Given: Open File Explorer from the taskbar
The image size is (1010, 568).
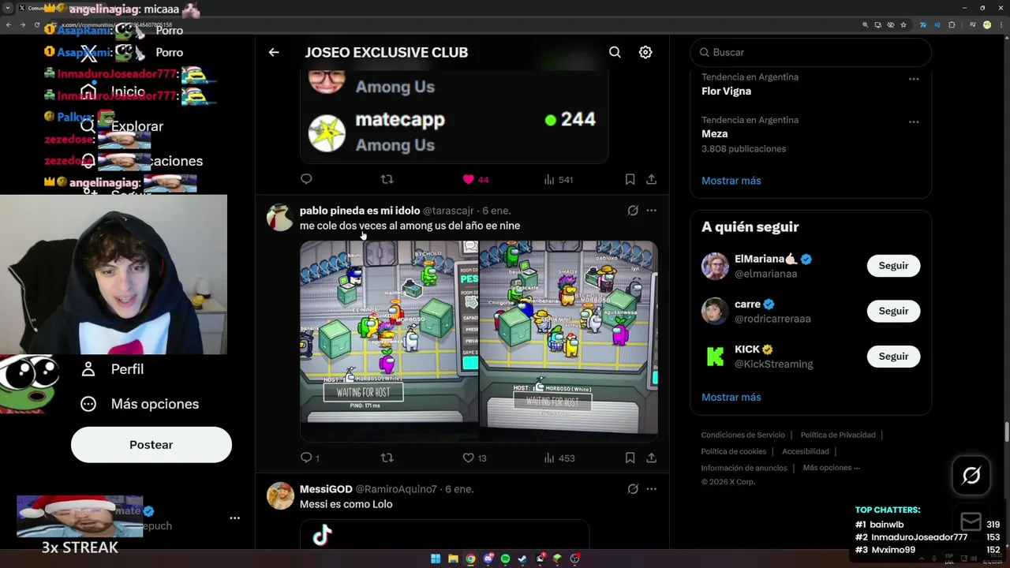Looking at the screenshot, I should click(453, 559).
